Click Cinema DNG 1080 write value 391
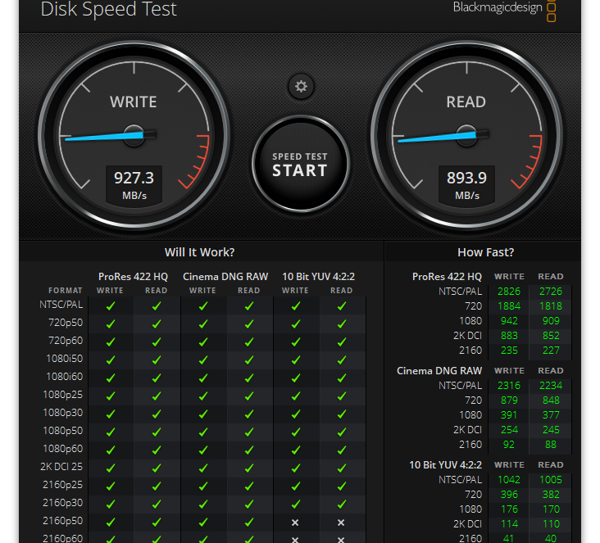Screen dimensions: 600x543 pyautogui.click(x=509, y=415)
